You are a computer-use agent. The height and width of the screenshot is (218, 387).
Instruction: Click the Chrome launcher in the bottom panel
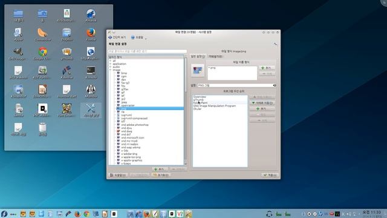tap(86, 214)
